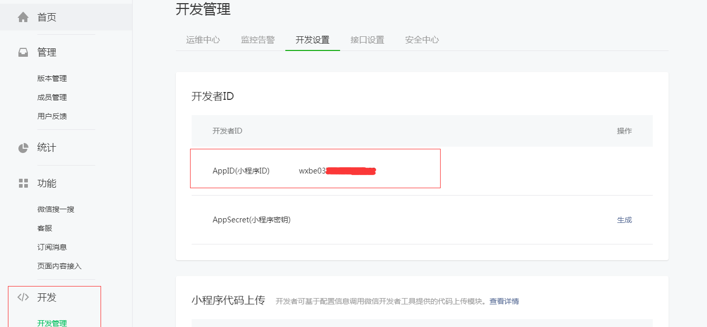This screenshot has height=327, width=707.
Task: Click 开发管理 in the sidebar
Action: (x=52, y=323)
